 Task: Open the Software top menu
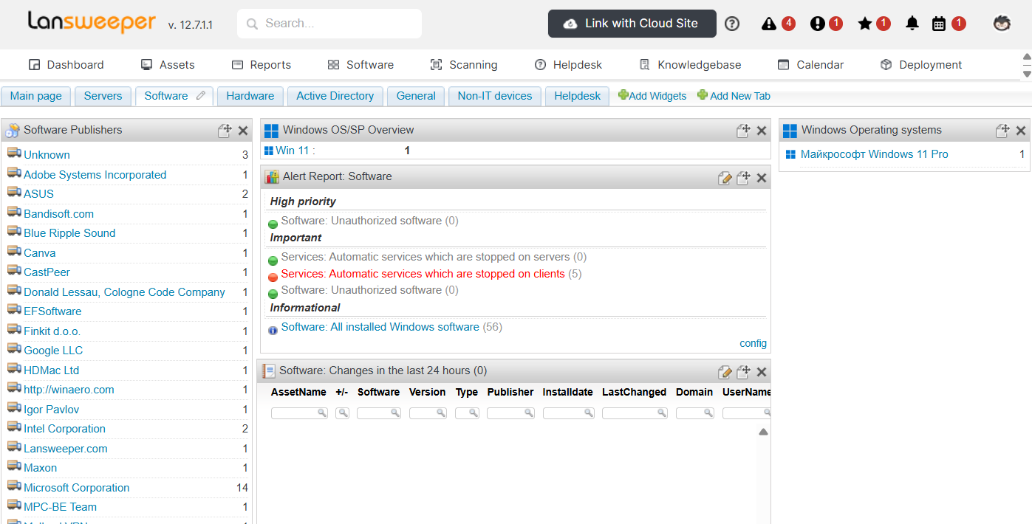[x=360, y=65]
